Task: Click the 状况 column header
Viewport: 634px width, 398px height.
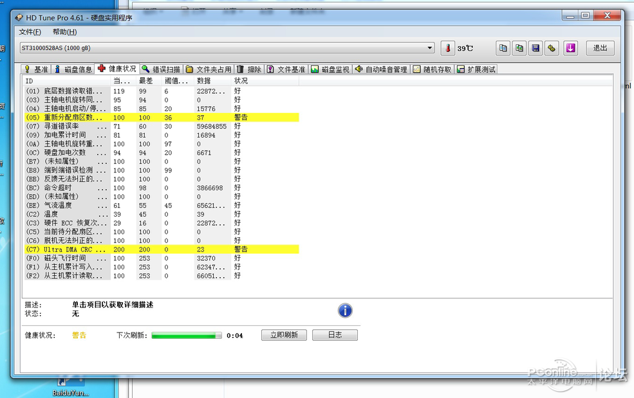Action: point(265,81)
